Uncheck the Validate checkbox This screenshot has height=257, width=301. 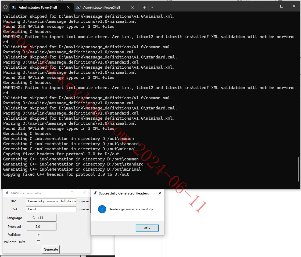(x=38, y=234)
